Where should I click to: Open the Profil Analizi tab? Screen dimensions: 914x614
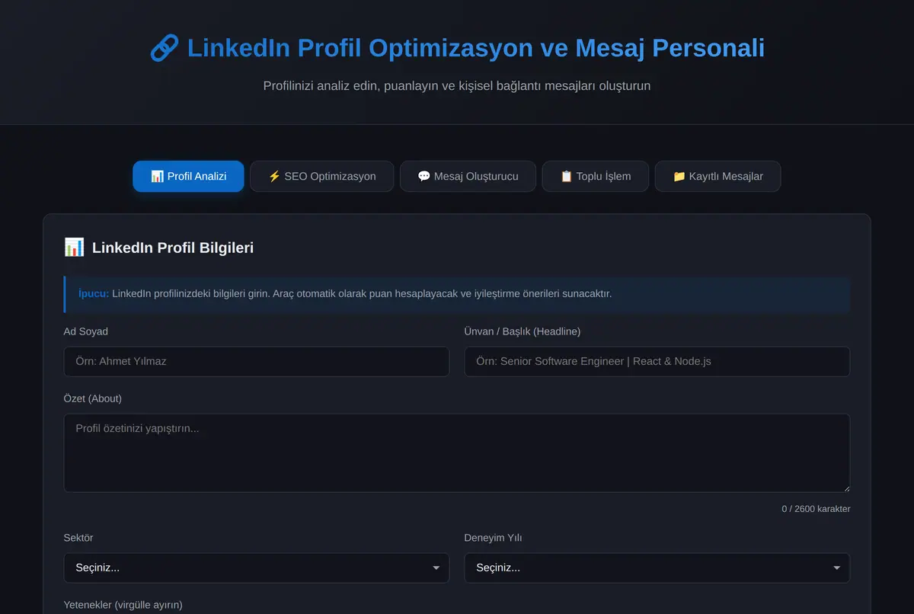pos(188,176)
